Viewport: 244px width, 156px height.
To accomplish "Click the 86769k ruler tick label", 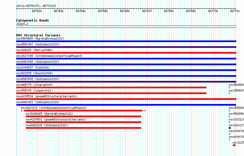I will click(191, 11).
